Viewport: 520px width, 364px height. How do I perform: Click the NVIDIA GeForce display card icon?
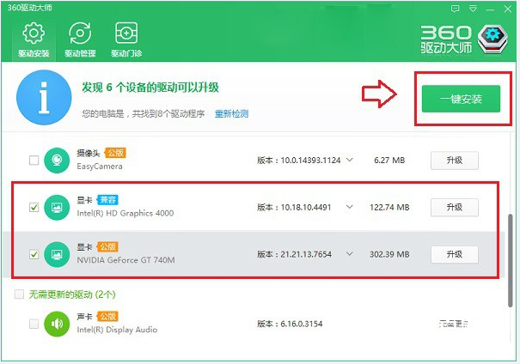[x=57, y=254]
